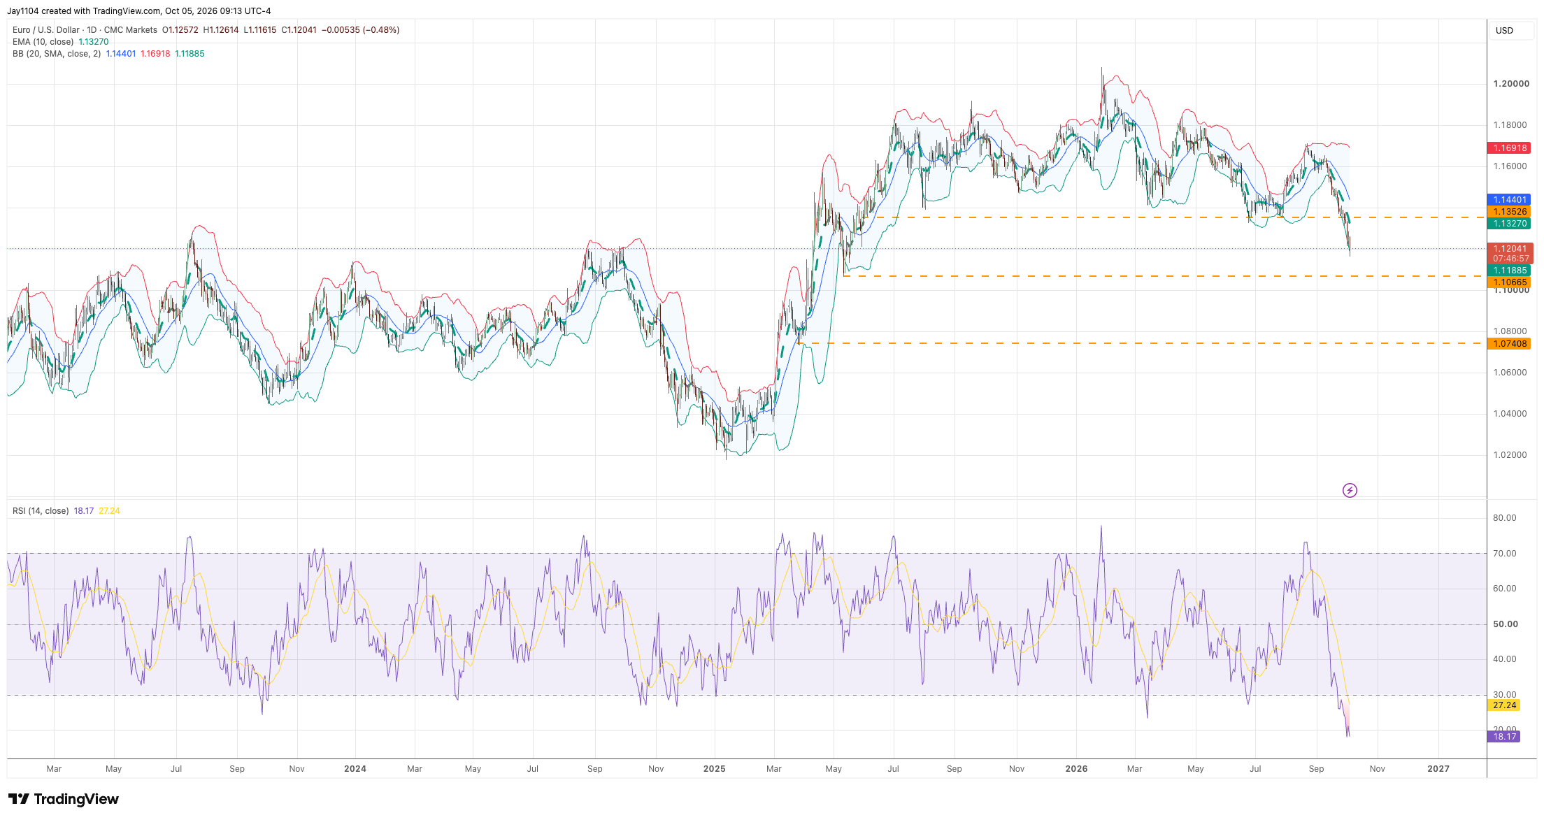Click the orange 1.07408 level label
The width and height of the screenshot is (1544, 820).
pos(1510,344)
